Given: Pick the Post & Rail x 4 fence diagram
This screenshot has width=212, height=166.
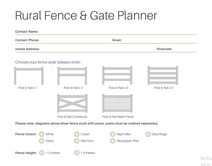Looking at the screenshot, I should pos(163,76).
